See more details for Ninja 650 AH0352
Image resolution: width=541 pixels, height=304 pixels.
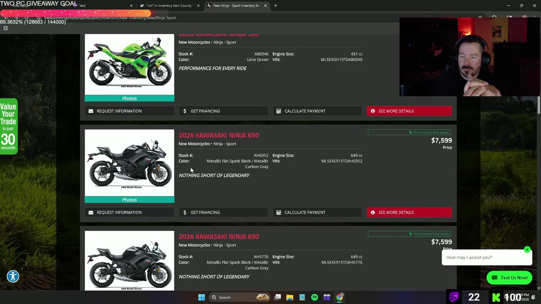tap(409, 212)
